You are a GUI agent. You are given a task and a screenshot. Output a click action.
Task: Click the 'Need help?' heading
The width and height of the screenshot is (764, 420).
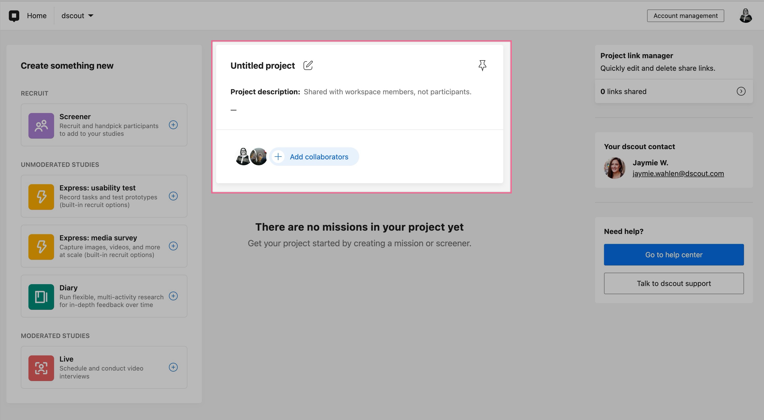click(x=624, y=231)
